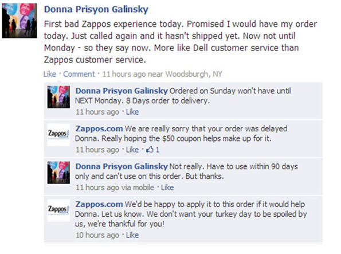Viewport: 341px width, 254px height.
Task: Open Donna's name on the 'Not really' reply
Action: pos(121,166)
